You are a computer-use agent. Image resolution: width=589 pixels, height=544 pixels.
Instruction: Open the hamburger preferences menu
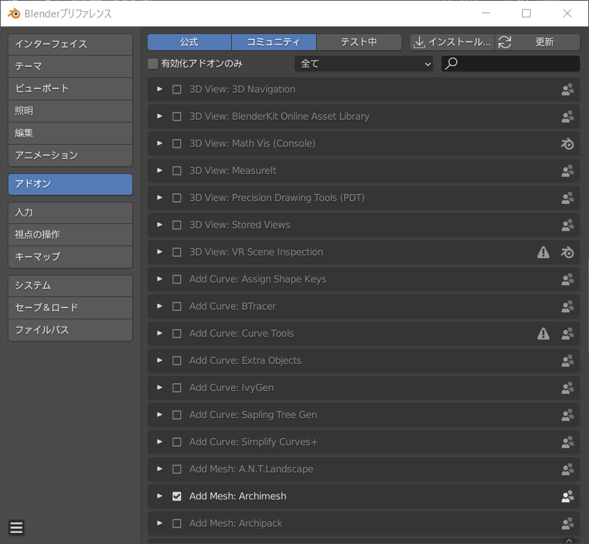coord(16,527)
